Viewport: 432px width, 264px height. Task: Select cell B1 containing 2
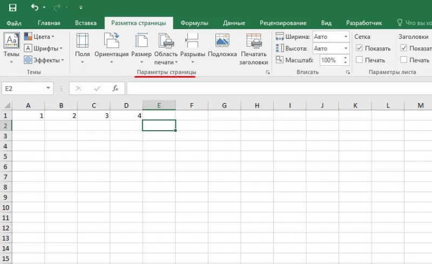tap(61, 116)
